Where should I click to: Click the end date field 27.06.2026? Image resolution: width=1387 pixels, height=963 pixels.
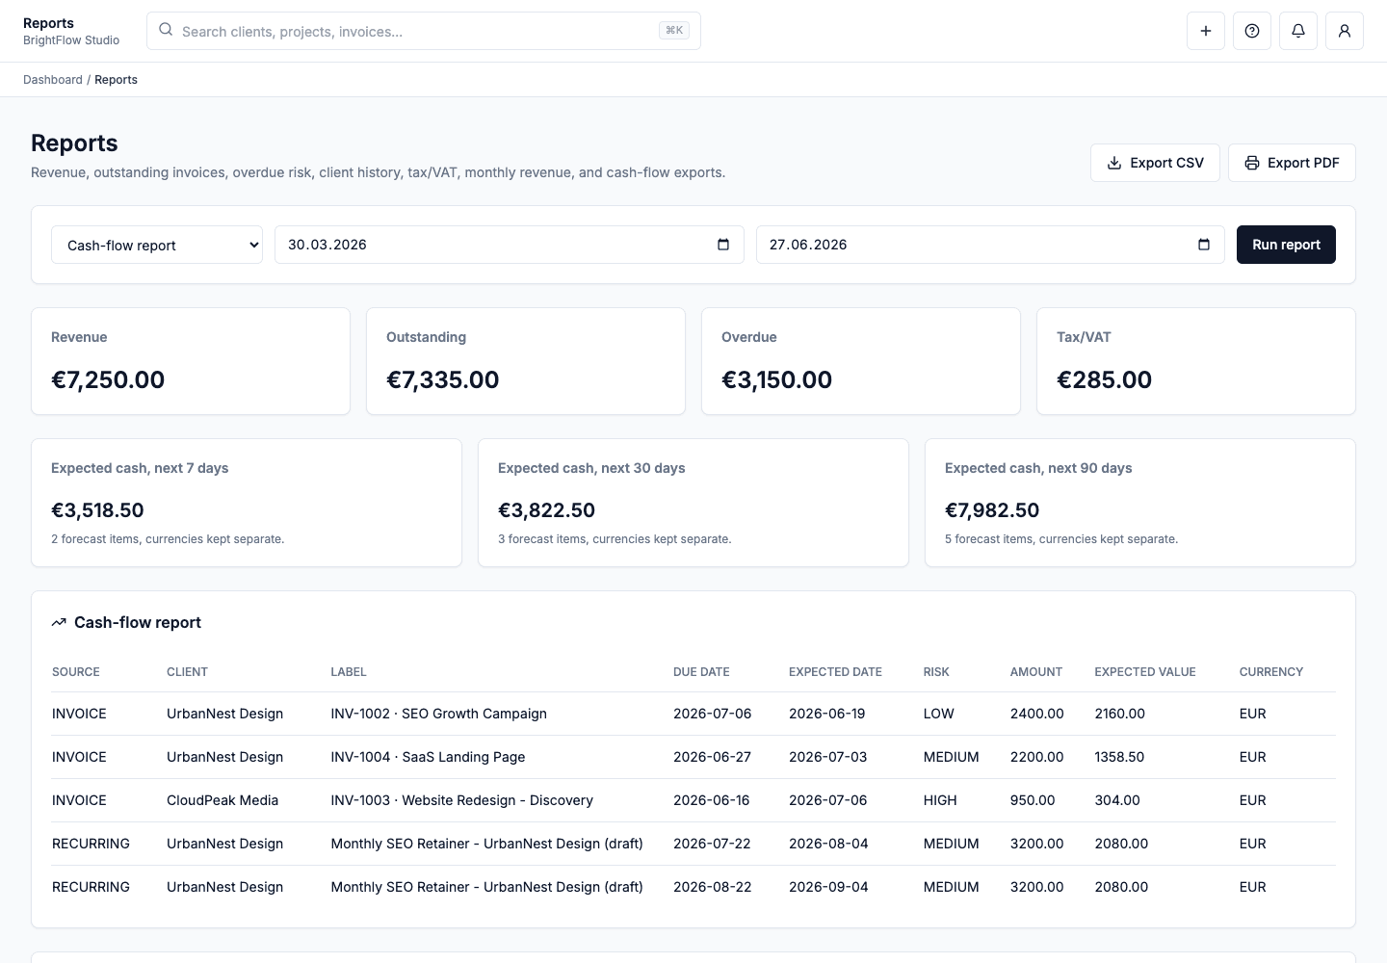tap(990, 245)
